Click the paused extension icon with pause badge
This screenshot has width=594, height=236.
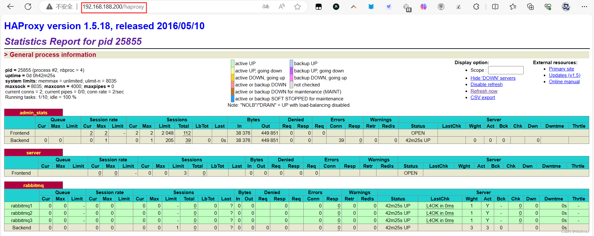pyautogui.click(x=407, y=7)
